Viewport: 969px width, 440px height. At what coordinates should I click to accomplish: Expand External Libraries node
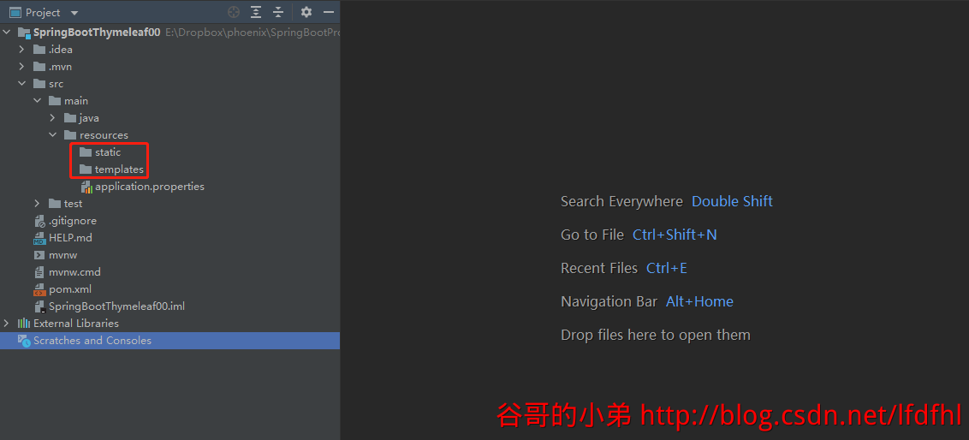pos(7,324)
